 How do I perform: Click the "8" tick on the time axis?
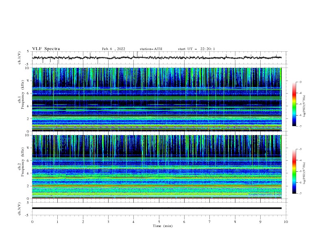click(x=235, y=222)
